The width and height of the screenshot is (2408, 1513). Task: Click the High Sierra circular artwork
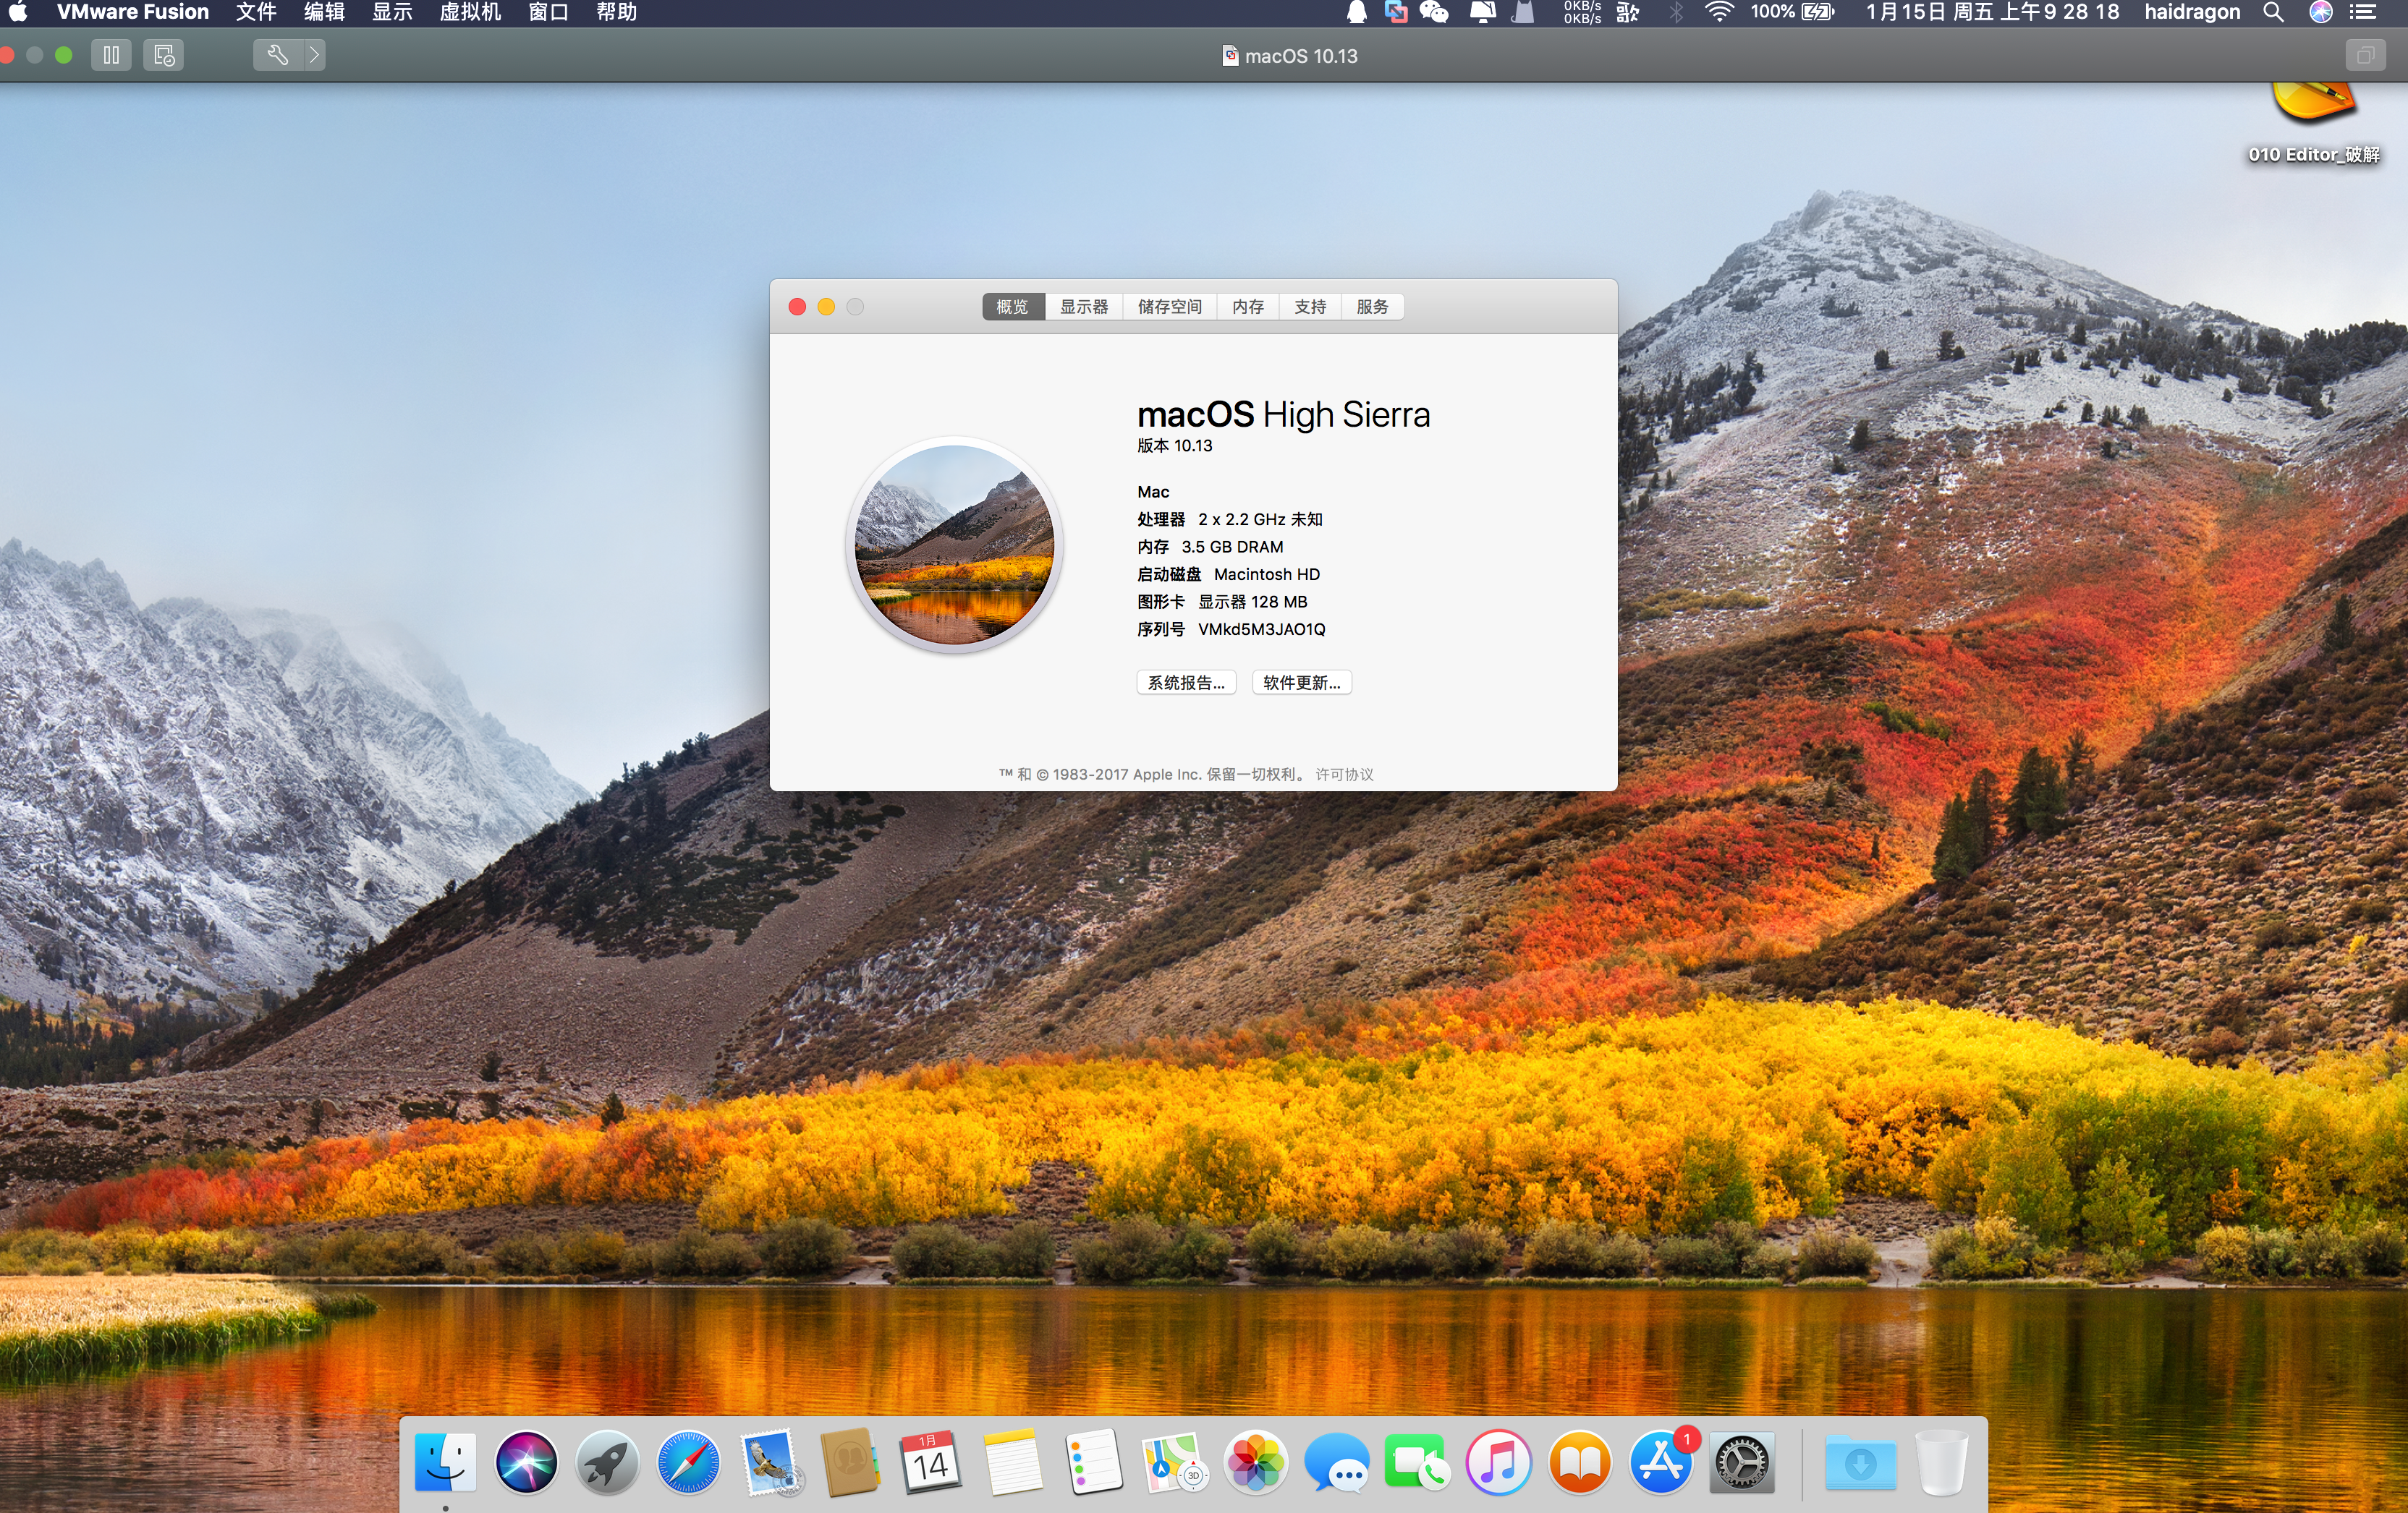pyautogui.click(x=955, y=545)
